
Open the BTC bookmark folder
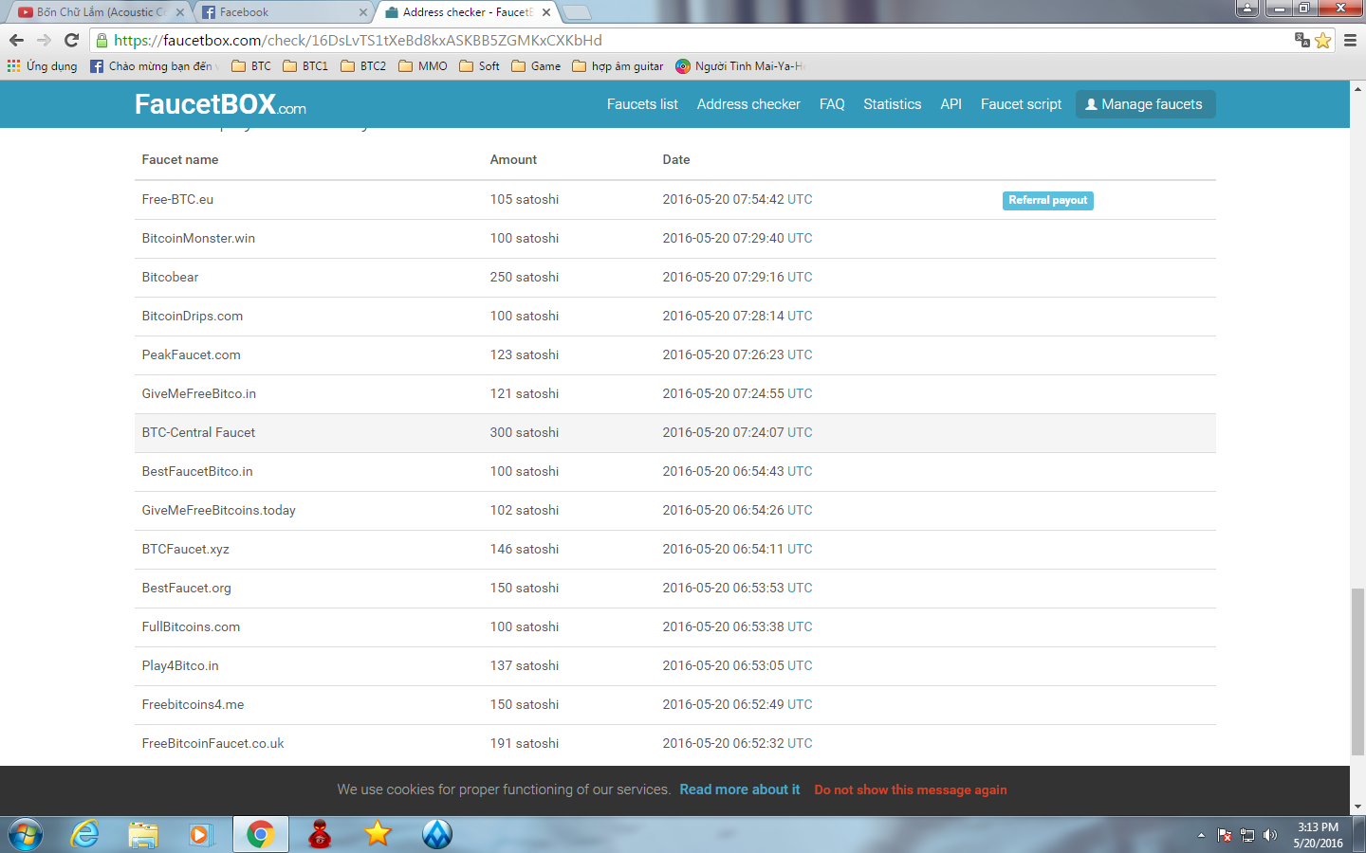[251, 66]
